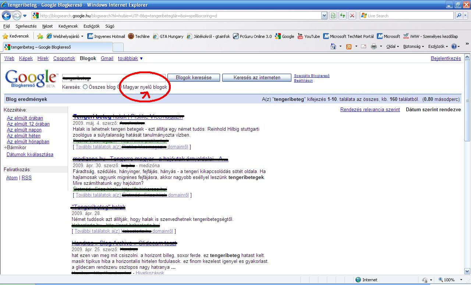471x285 pixels.
Task: Open search provider dropdown next to magnifier
Action: (466, 16)
